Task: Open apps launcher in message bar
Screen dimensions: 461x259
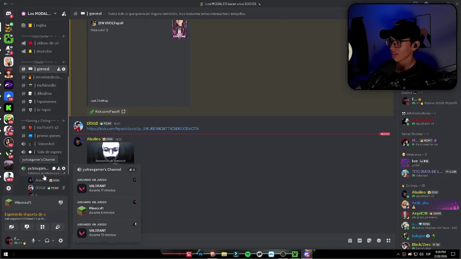Action: pyautogui.click(x=388, y=241)
